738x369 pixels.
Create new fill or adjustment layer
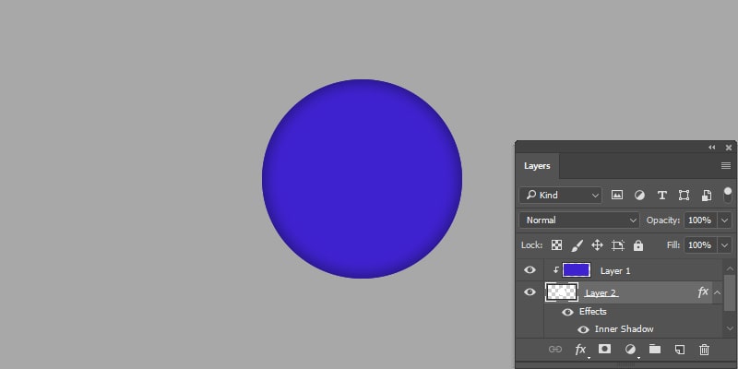(630, 350)
